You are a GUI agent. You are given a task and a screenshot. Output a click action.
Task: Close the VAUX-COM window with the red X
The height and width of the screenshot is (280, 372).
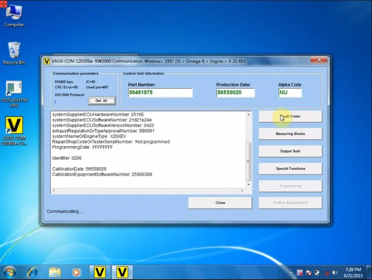pyautogui.click(x=319, y=59)
